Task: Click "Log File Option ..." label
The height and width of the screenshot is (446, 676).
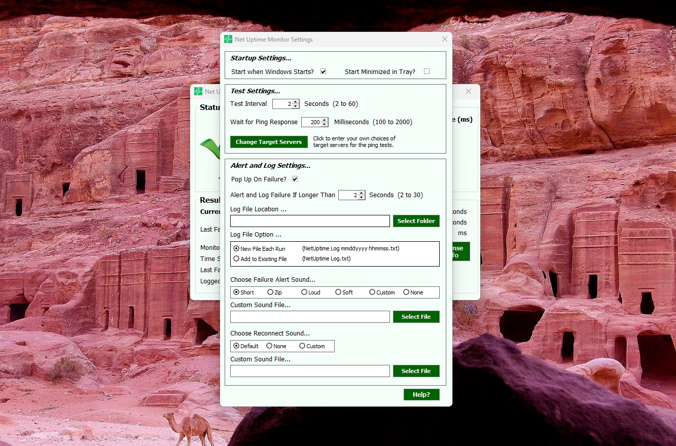Action: [256, 235]
